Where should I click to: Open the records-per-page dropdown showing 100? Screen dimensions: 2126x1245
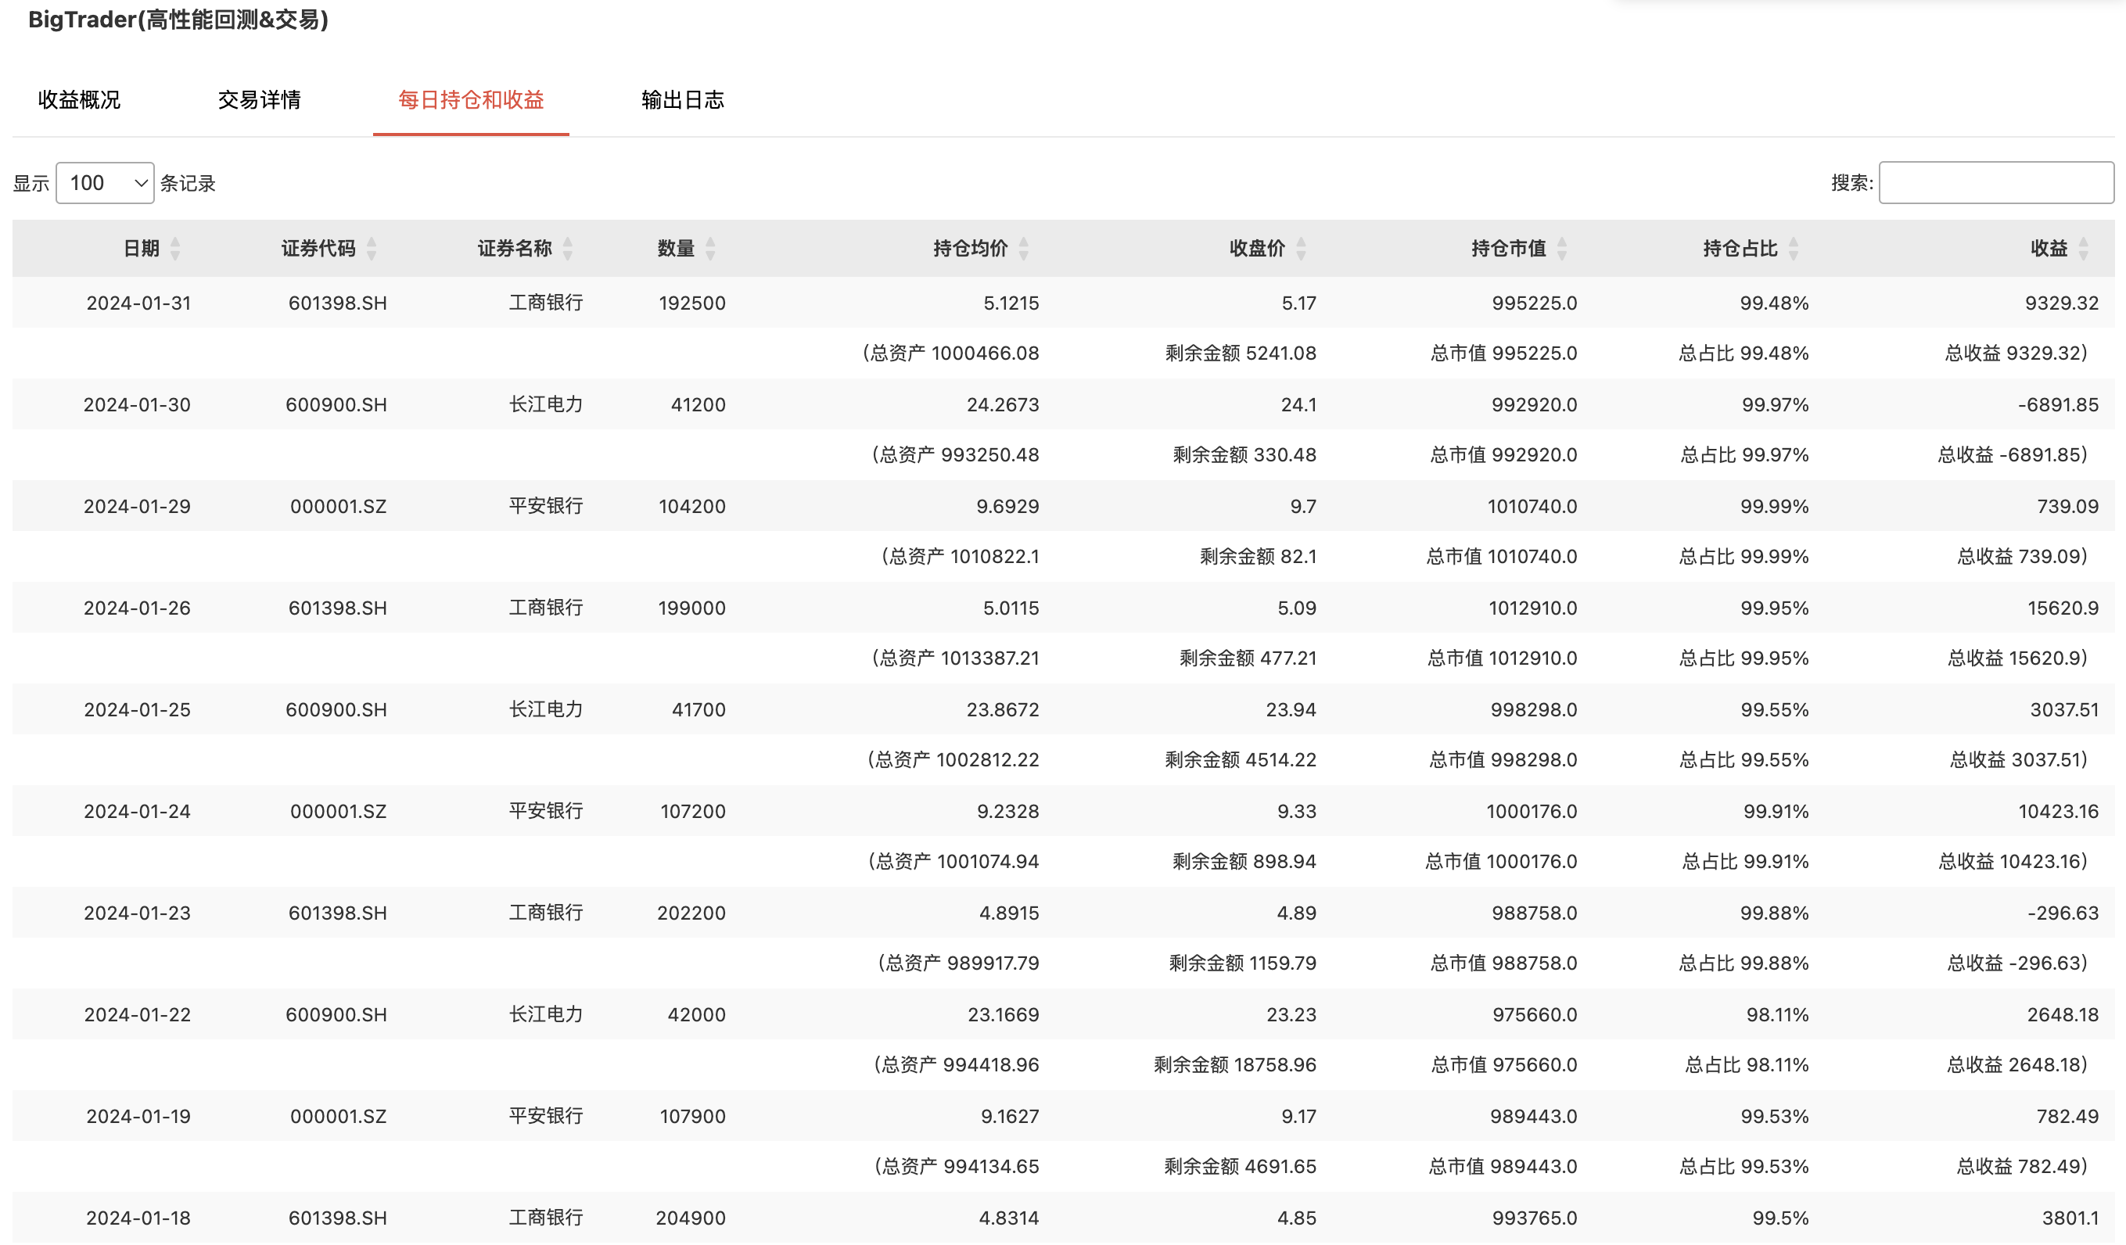coord(106,183)
